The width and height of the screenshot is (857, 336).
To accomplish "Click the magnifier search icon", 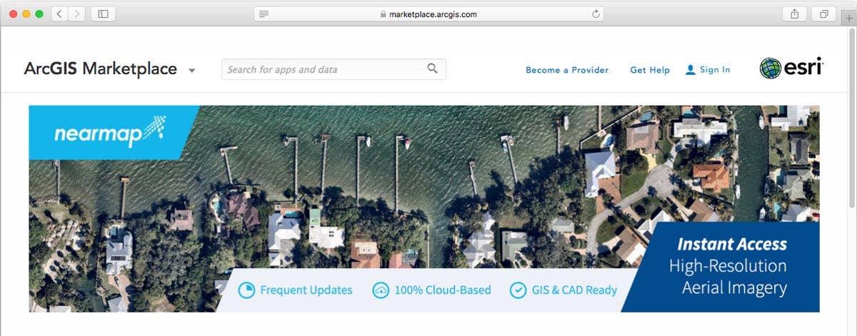I will click(x=432, y=68).
